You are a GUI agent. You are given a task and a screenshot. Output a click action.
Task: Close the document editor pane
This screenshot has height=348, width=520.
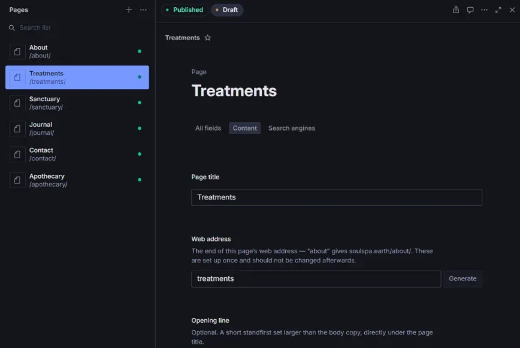(x=512, y=10)
